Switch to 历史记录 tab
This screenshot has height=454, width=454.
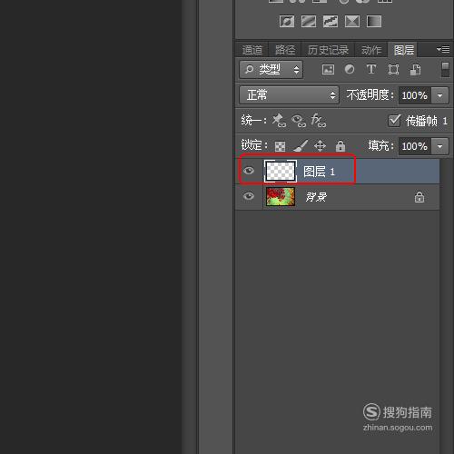(328, 50)
